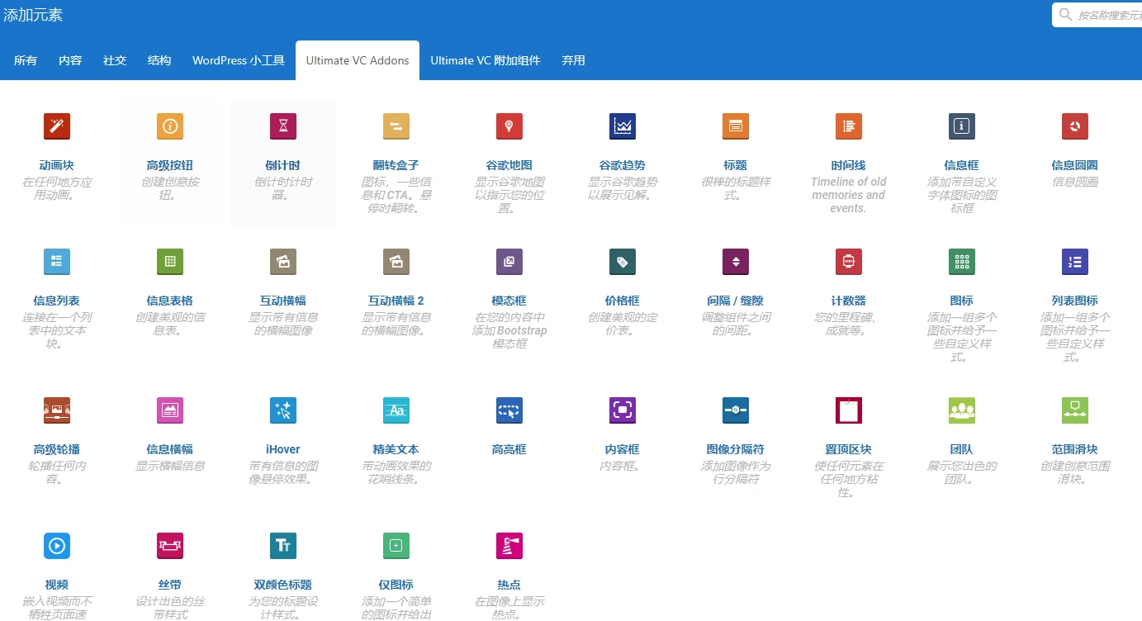Image resolution: width=1142 pixels, height=621 pixels.
Task: Select the 动画块 element icon
Action: 56,126
